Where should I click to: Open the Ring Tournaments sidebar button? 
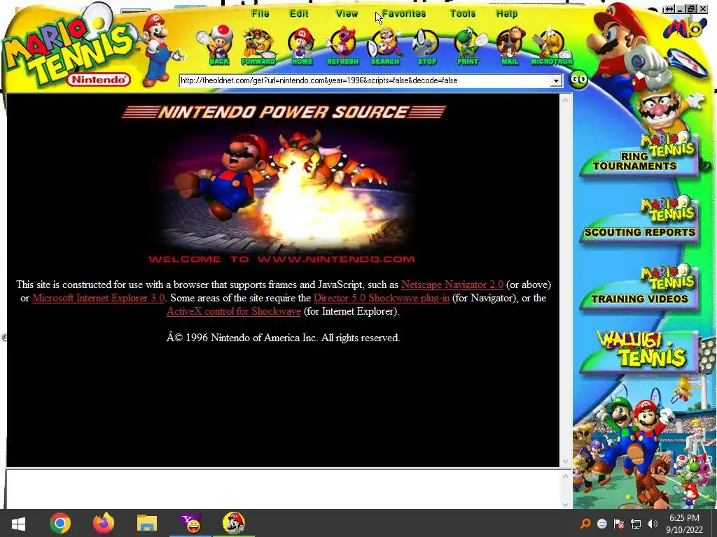coord(639,155)
